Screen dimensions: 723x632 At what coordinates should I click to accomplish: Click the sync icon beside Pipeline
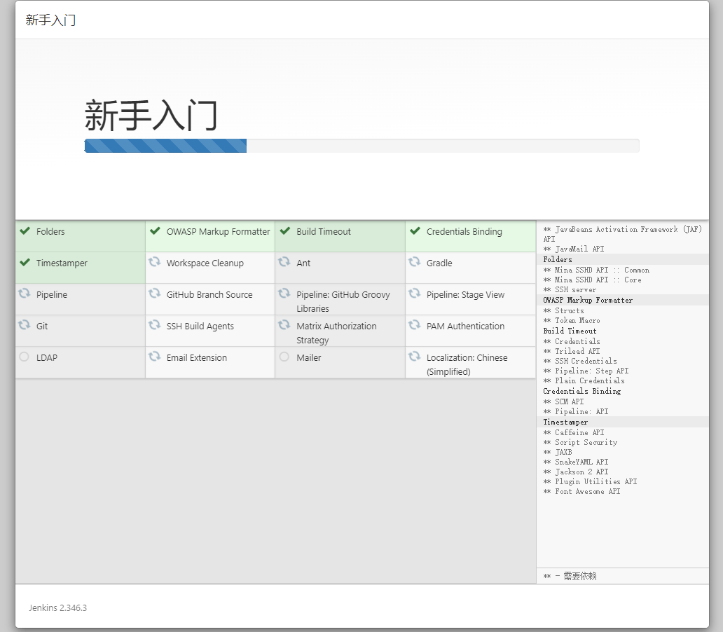point(24,294)
